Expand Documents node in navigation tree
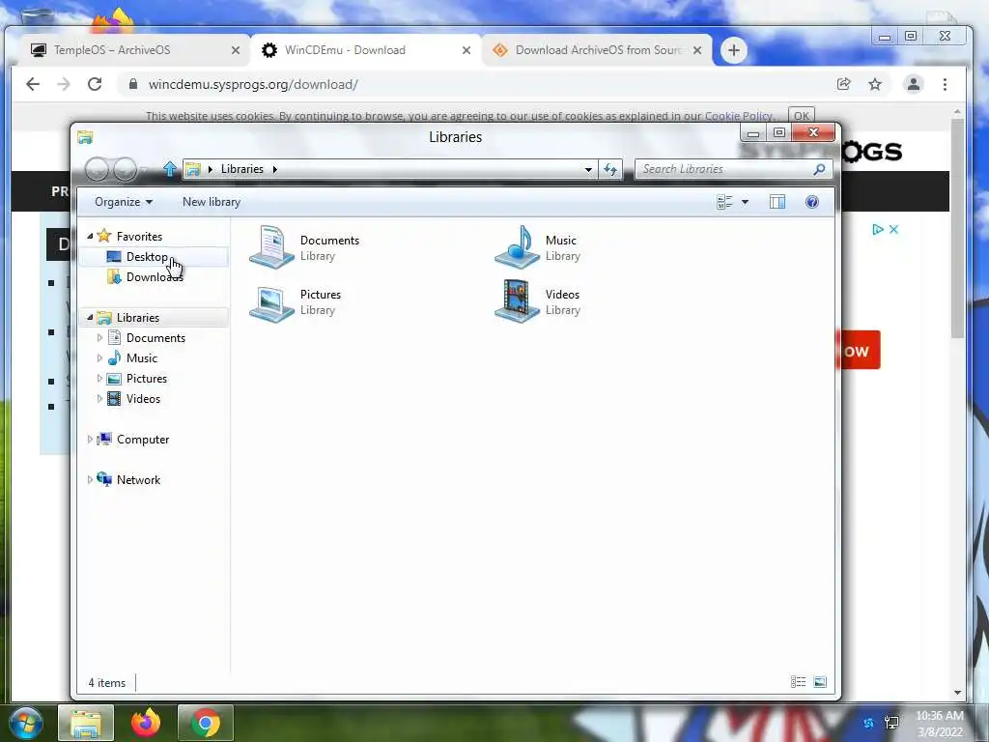Viewport: 989px width, 742px height. 99,337
